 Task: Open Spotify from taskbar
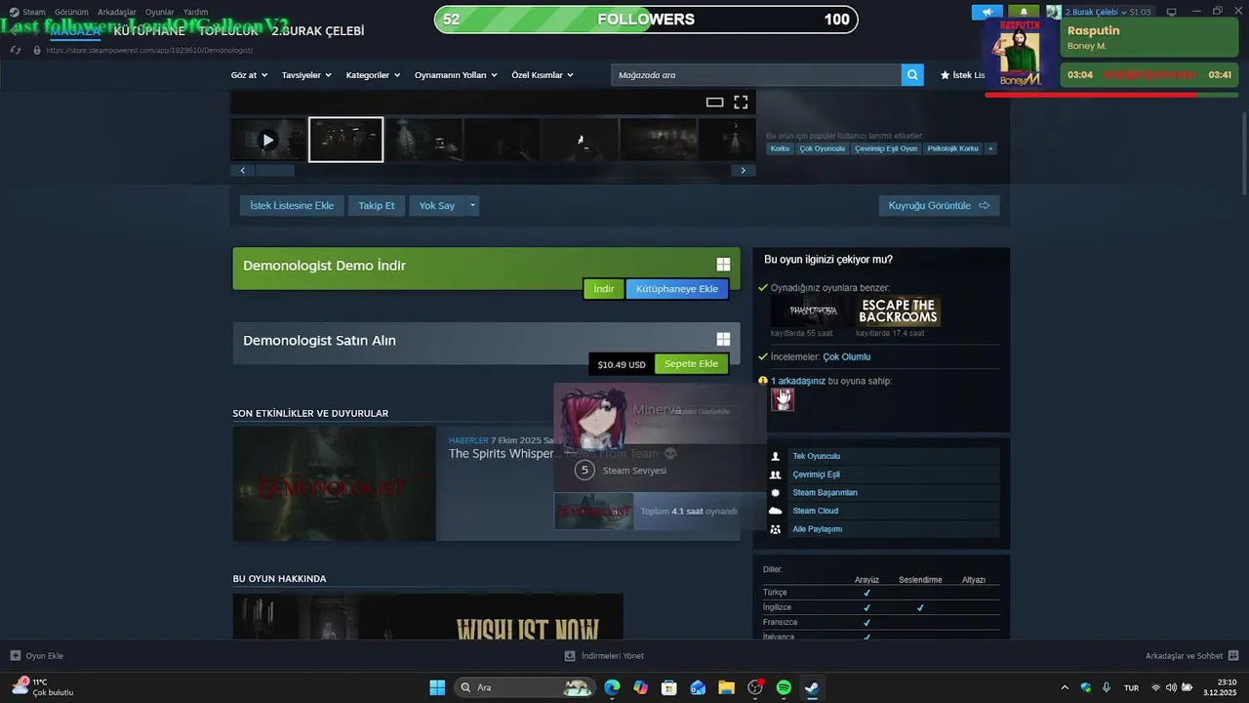tap(784, 687)
